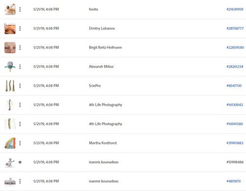Click the eye close-up thumbnail
The height and width of the screenshot is (191, 246).
(x=10, y=48)
